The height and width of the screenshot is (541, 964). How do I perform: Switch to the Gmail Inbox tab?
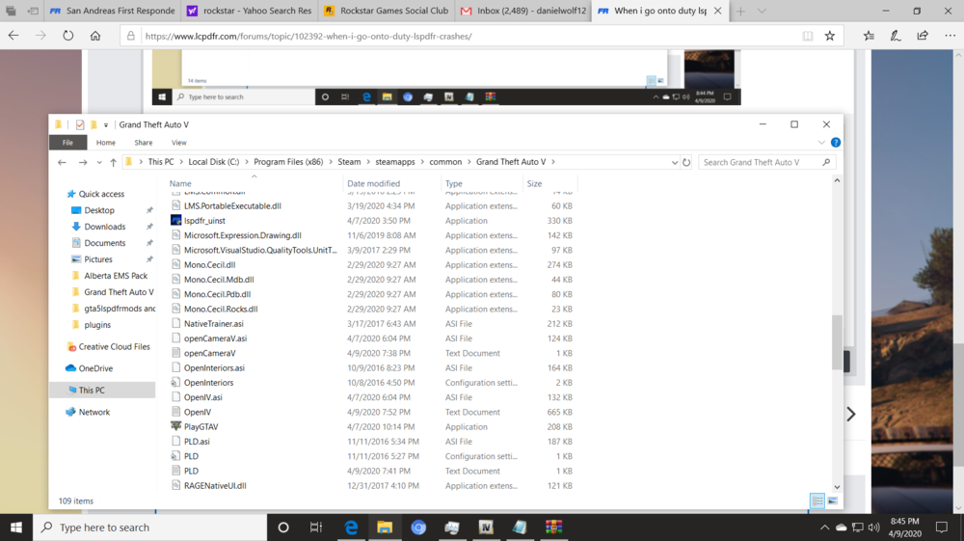(x=523, y=11)
